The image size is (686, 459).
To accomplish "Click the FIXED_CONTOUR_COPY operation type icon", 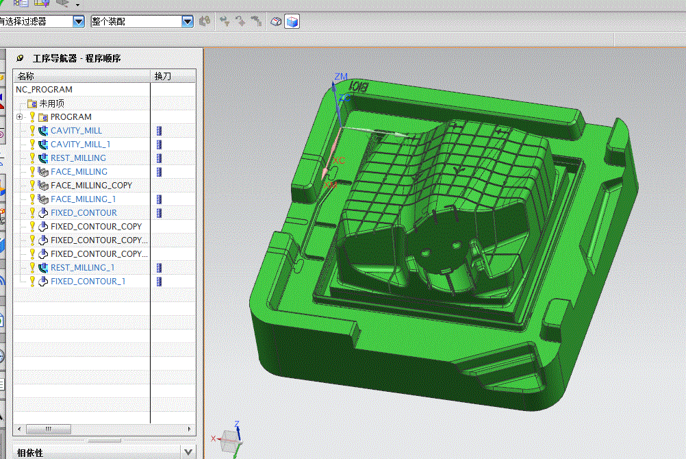I will (43, 227).
